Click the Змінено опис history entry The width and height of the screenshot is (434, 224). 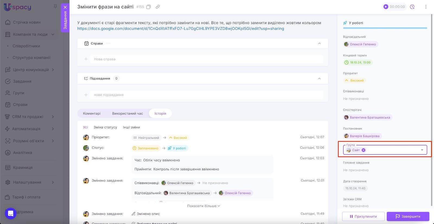pos(146,214)
